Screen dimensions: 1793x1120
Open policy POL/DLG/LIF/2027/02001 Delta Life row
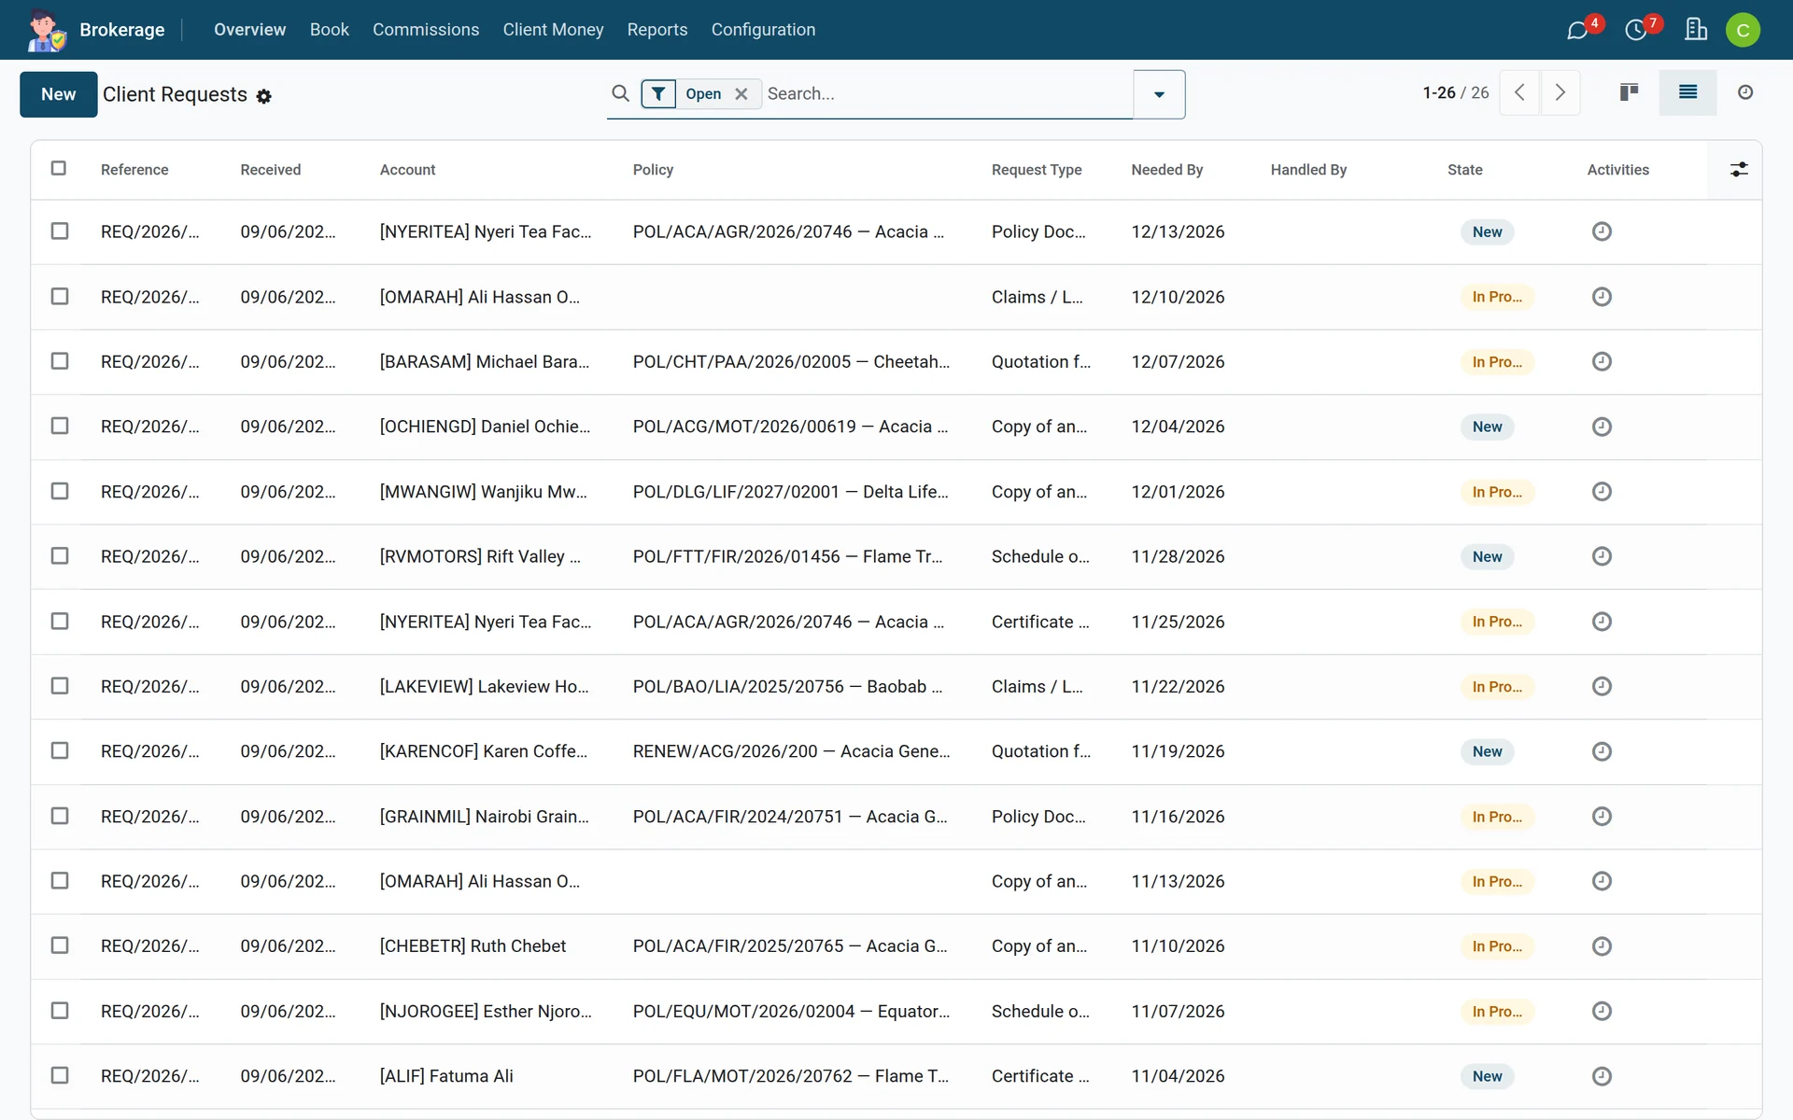click(790, 492)
